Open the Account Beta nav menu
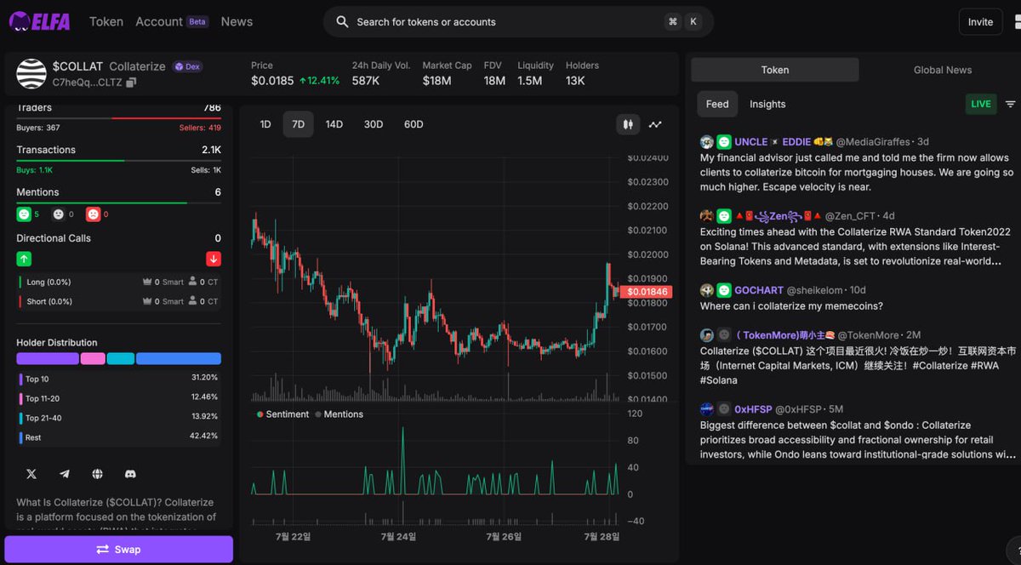 (173, 21)
